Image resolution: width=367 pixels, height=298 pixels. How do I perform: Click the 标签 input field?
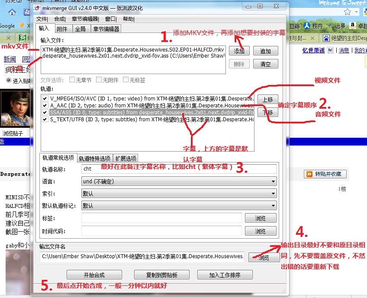click(x=161, y=218)
